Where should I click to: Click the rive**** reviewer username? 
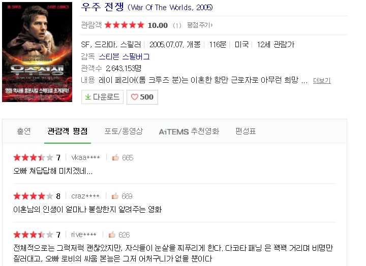click(83, 235)
